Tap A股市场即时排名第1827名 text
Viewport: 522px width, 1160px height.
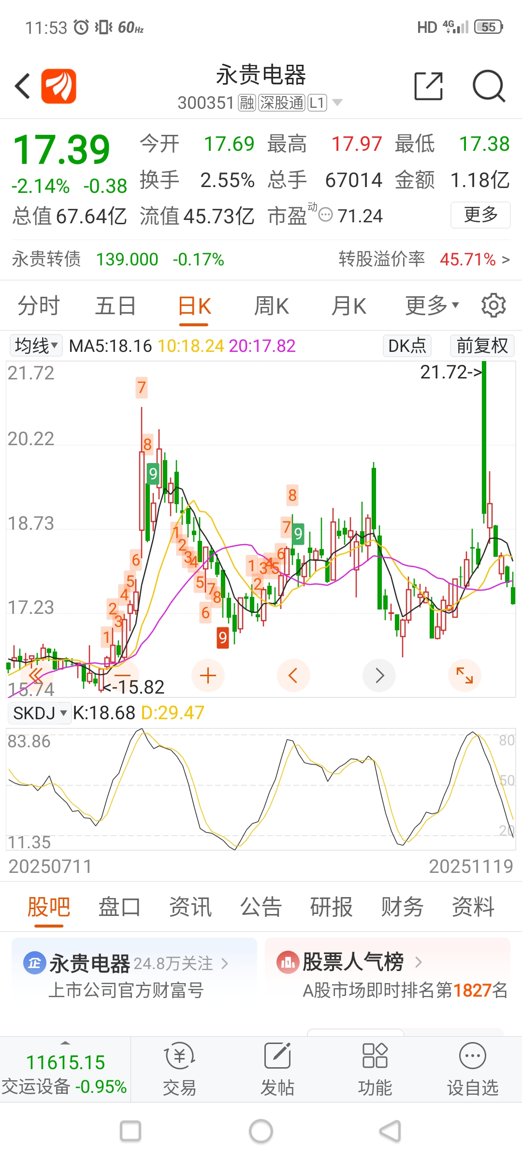pyautogui.click(x=405, y=990)
